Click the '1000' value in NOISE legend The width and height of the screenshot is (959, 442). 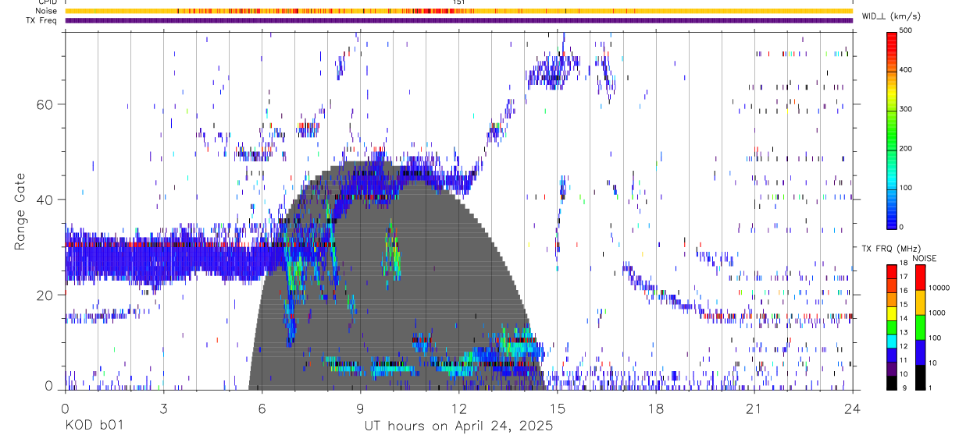tap(937, 313)
